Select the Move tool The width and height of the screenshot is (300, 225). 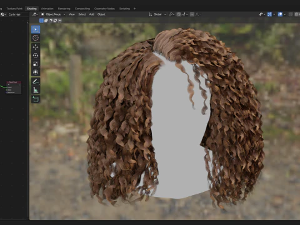pos(36,47)
